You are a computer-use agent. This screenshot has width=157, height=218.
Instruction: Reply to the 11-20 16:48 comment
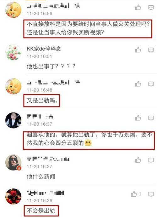click(x=151, y=84)
